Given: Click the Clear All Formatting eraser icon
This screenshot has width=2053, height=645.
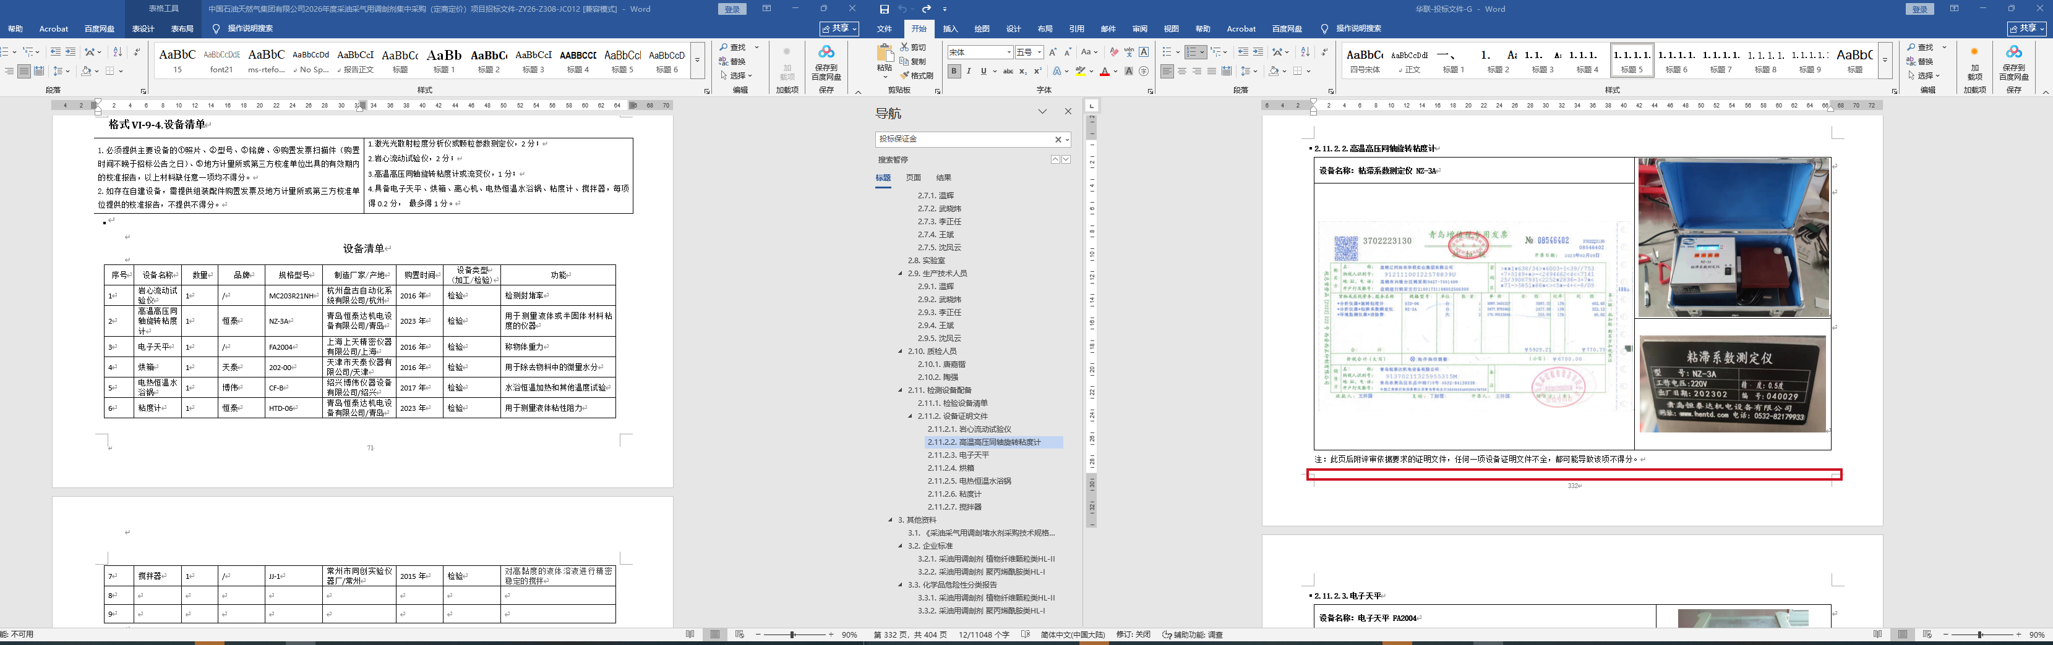Looking at the screenshot, I should click(1114, 53).
